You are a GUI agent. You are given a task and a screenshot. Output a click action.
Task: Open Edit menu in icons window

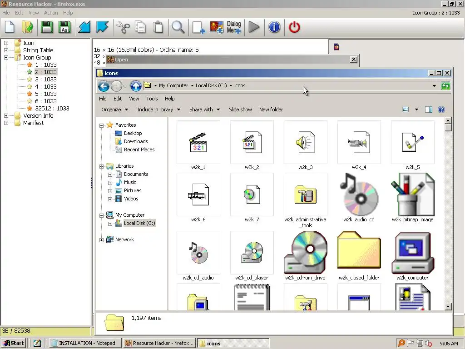(118, 99)
